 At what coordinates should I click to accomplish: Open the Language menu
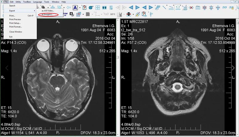[x=38, y=2]
